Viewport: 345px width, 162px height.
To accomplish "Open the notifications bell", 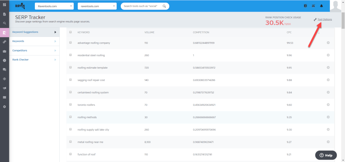I will click(322, 6).
